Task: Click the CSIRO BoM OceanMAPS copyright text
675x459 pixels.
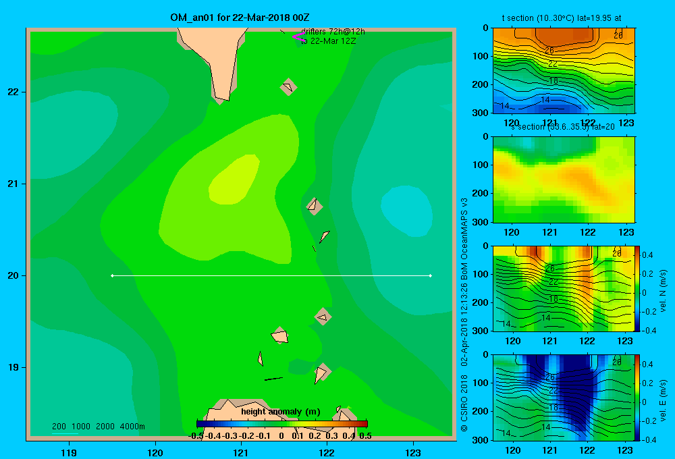Action: click(x=464, y=315)
